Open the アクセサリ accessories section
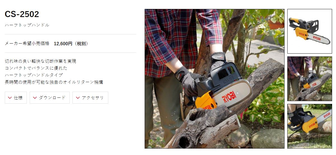Image resolution: width=336 pixels, height=155 pixels. coord(90,98)
